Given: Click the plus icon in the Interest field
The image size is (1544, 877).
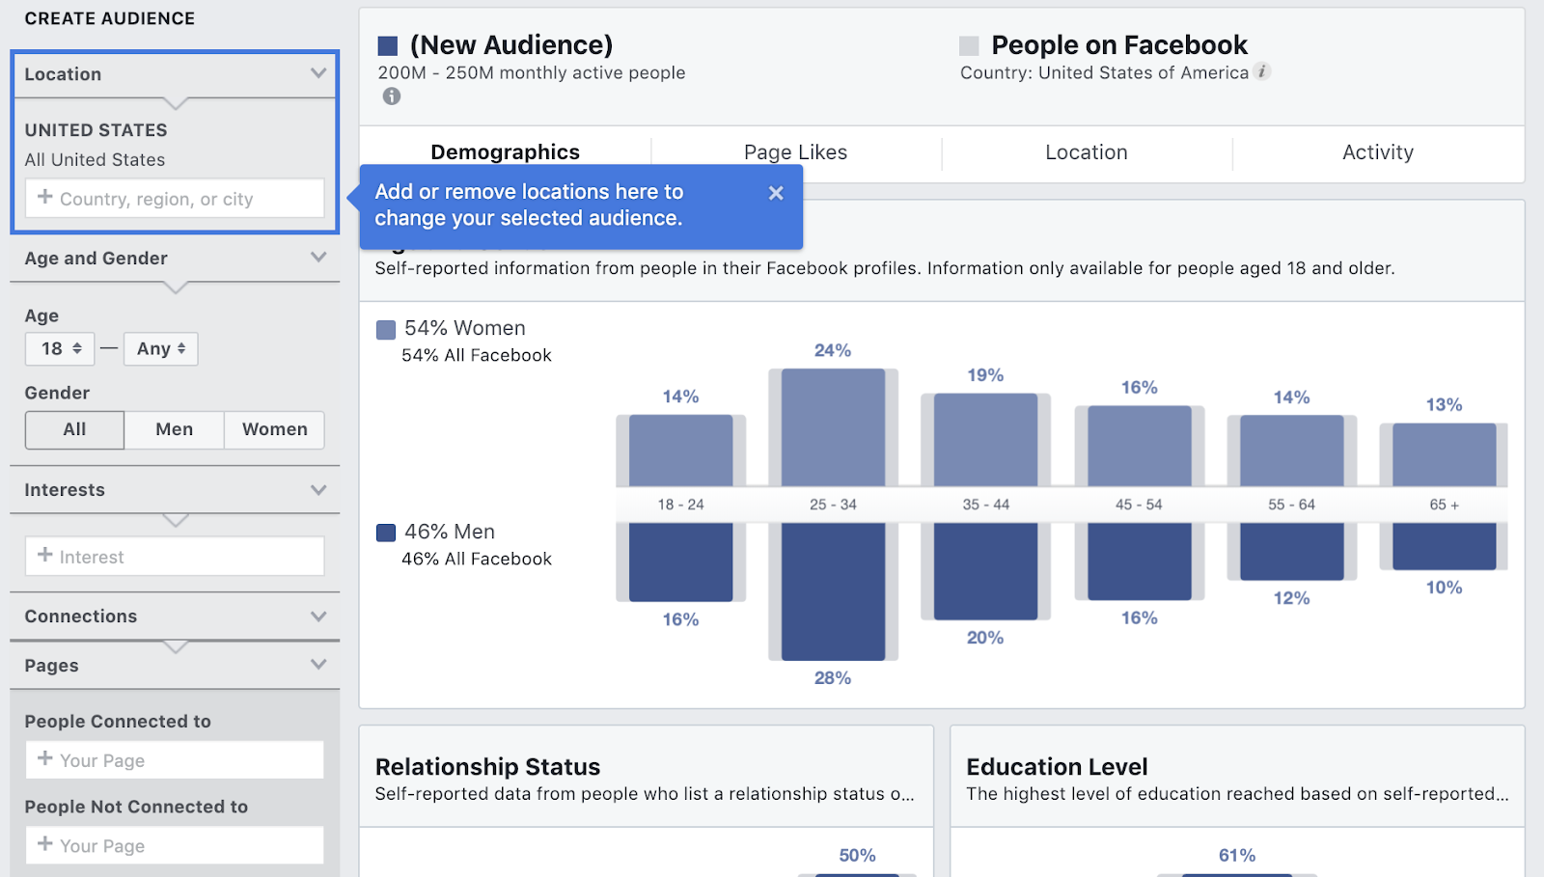Looking at the screenshot, I should (44, 555).
